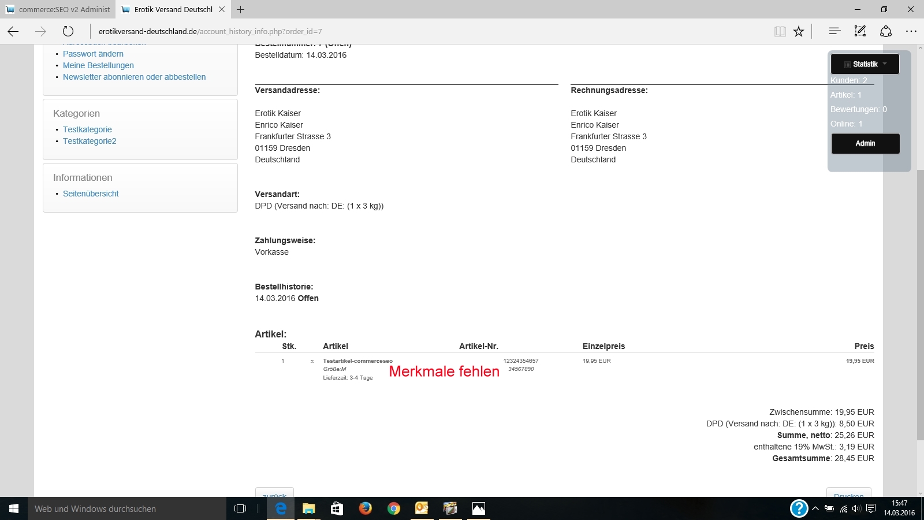The image size is (924, 520).
Task: Click the address bar URL field
Action: pos(404,31)
